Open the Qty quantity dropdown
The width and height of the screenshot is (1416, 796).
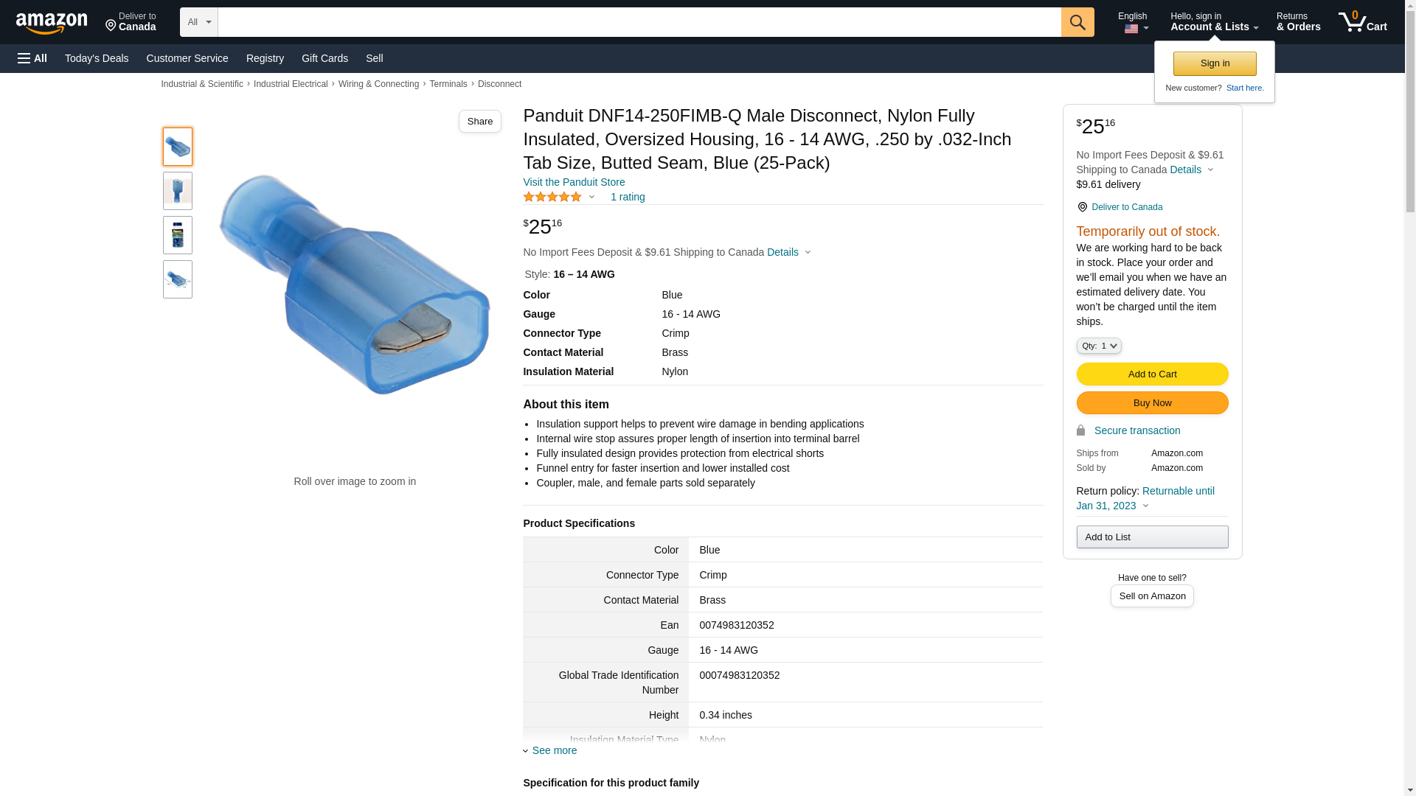(1098, 346)
